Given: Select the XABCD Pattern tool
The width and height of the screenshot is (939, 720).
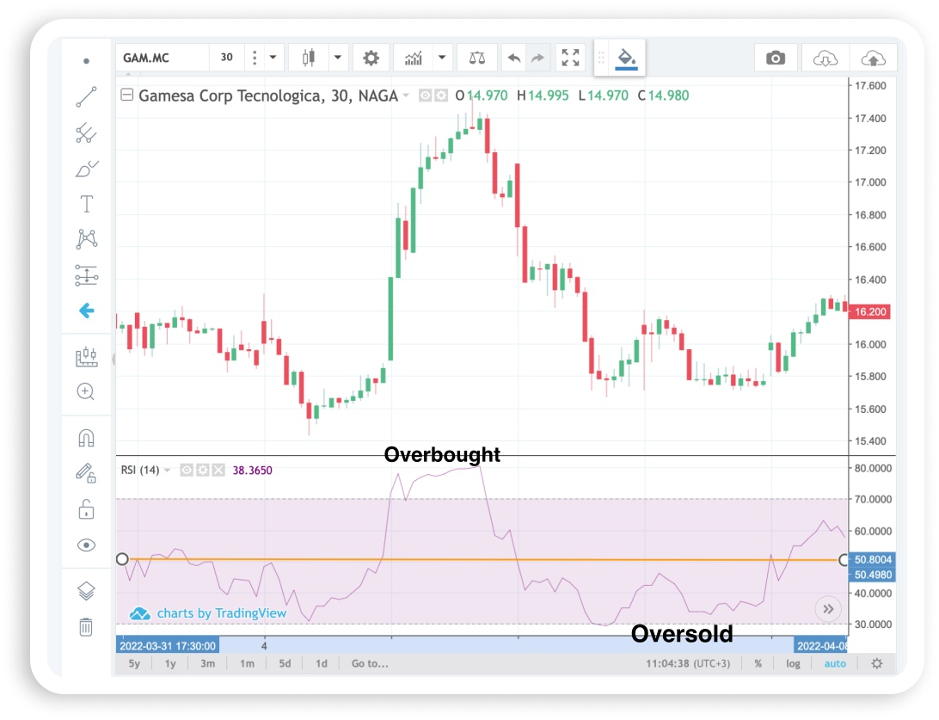Looking at the screenshot, I should point(85,238).
